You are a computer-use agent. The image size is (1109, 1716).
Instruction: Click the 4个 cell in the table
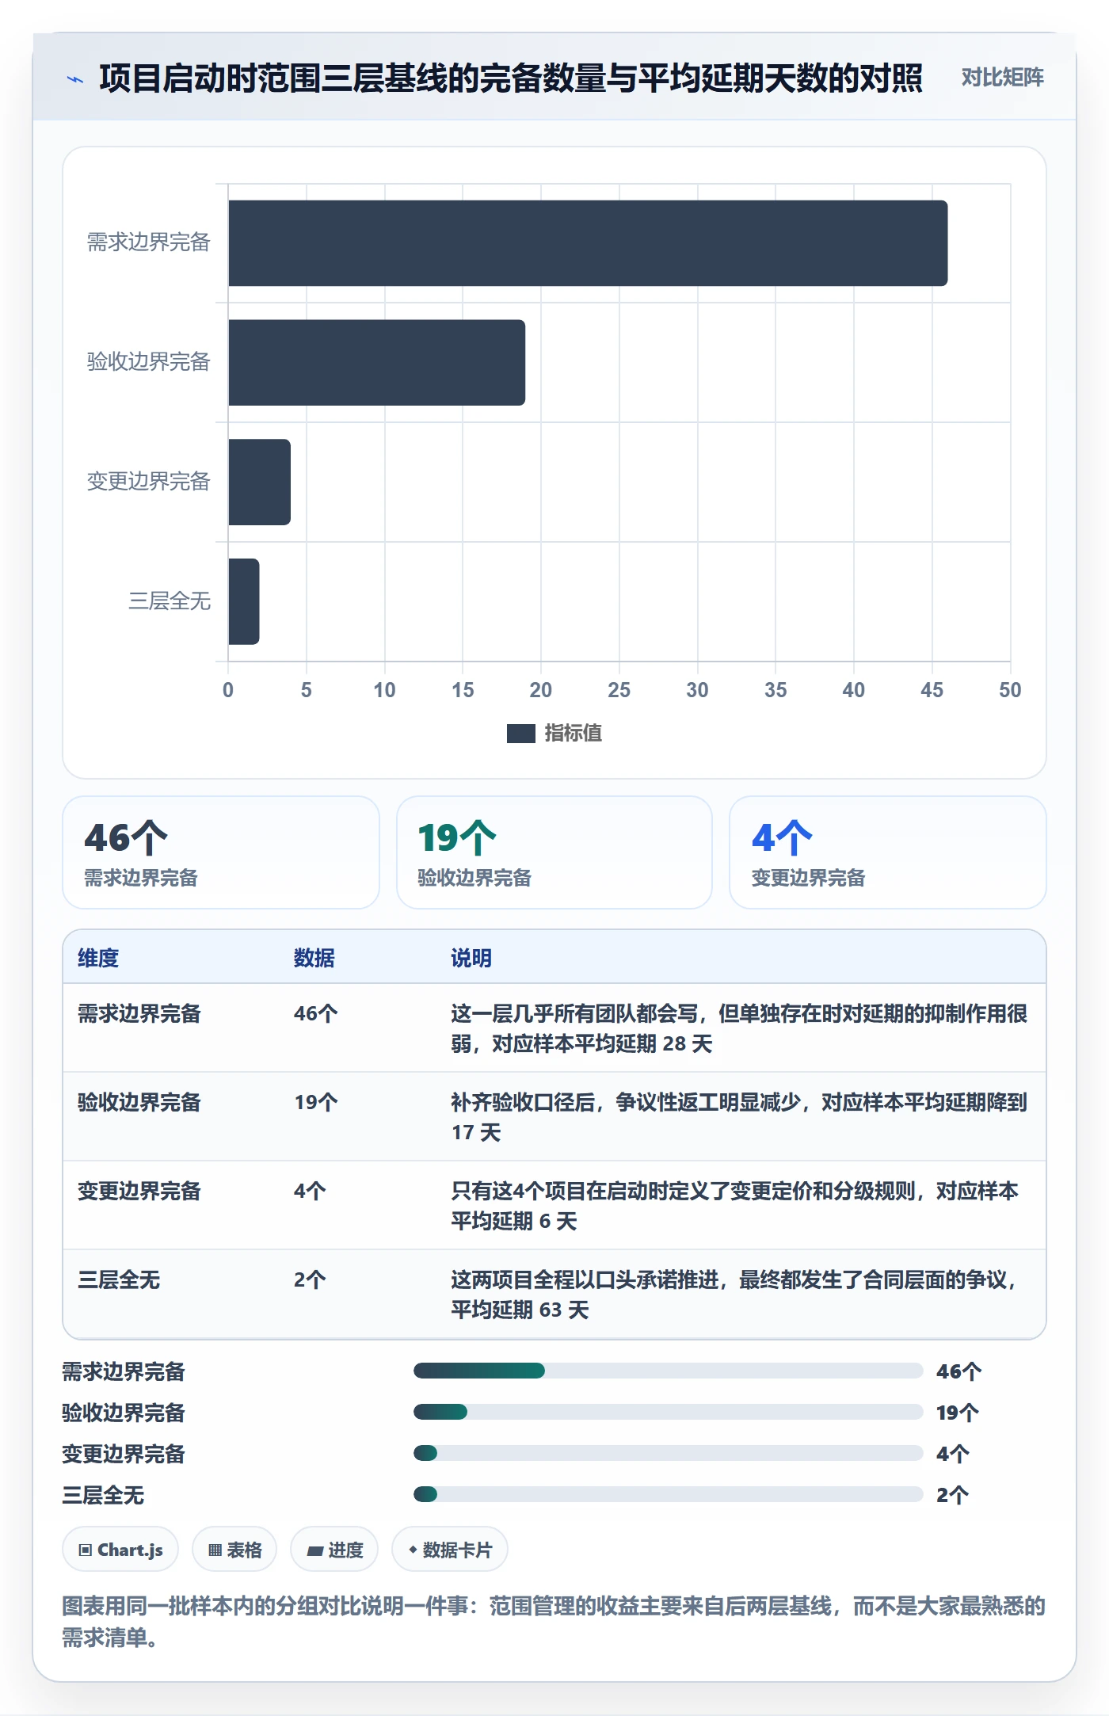coord(310,1191)
